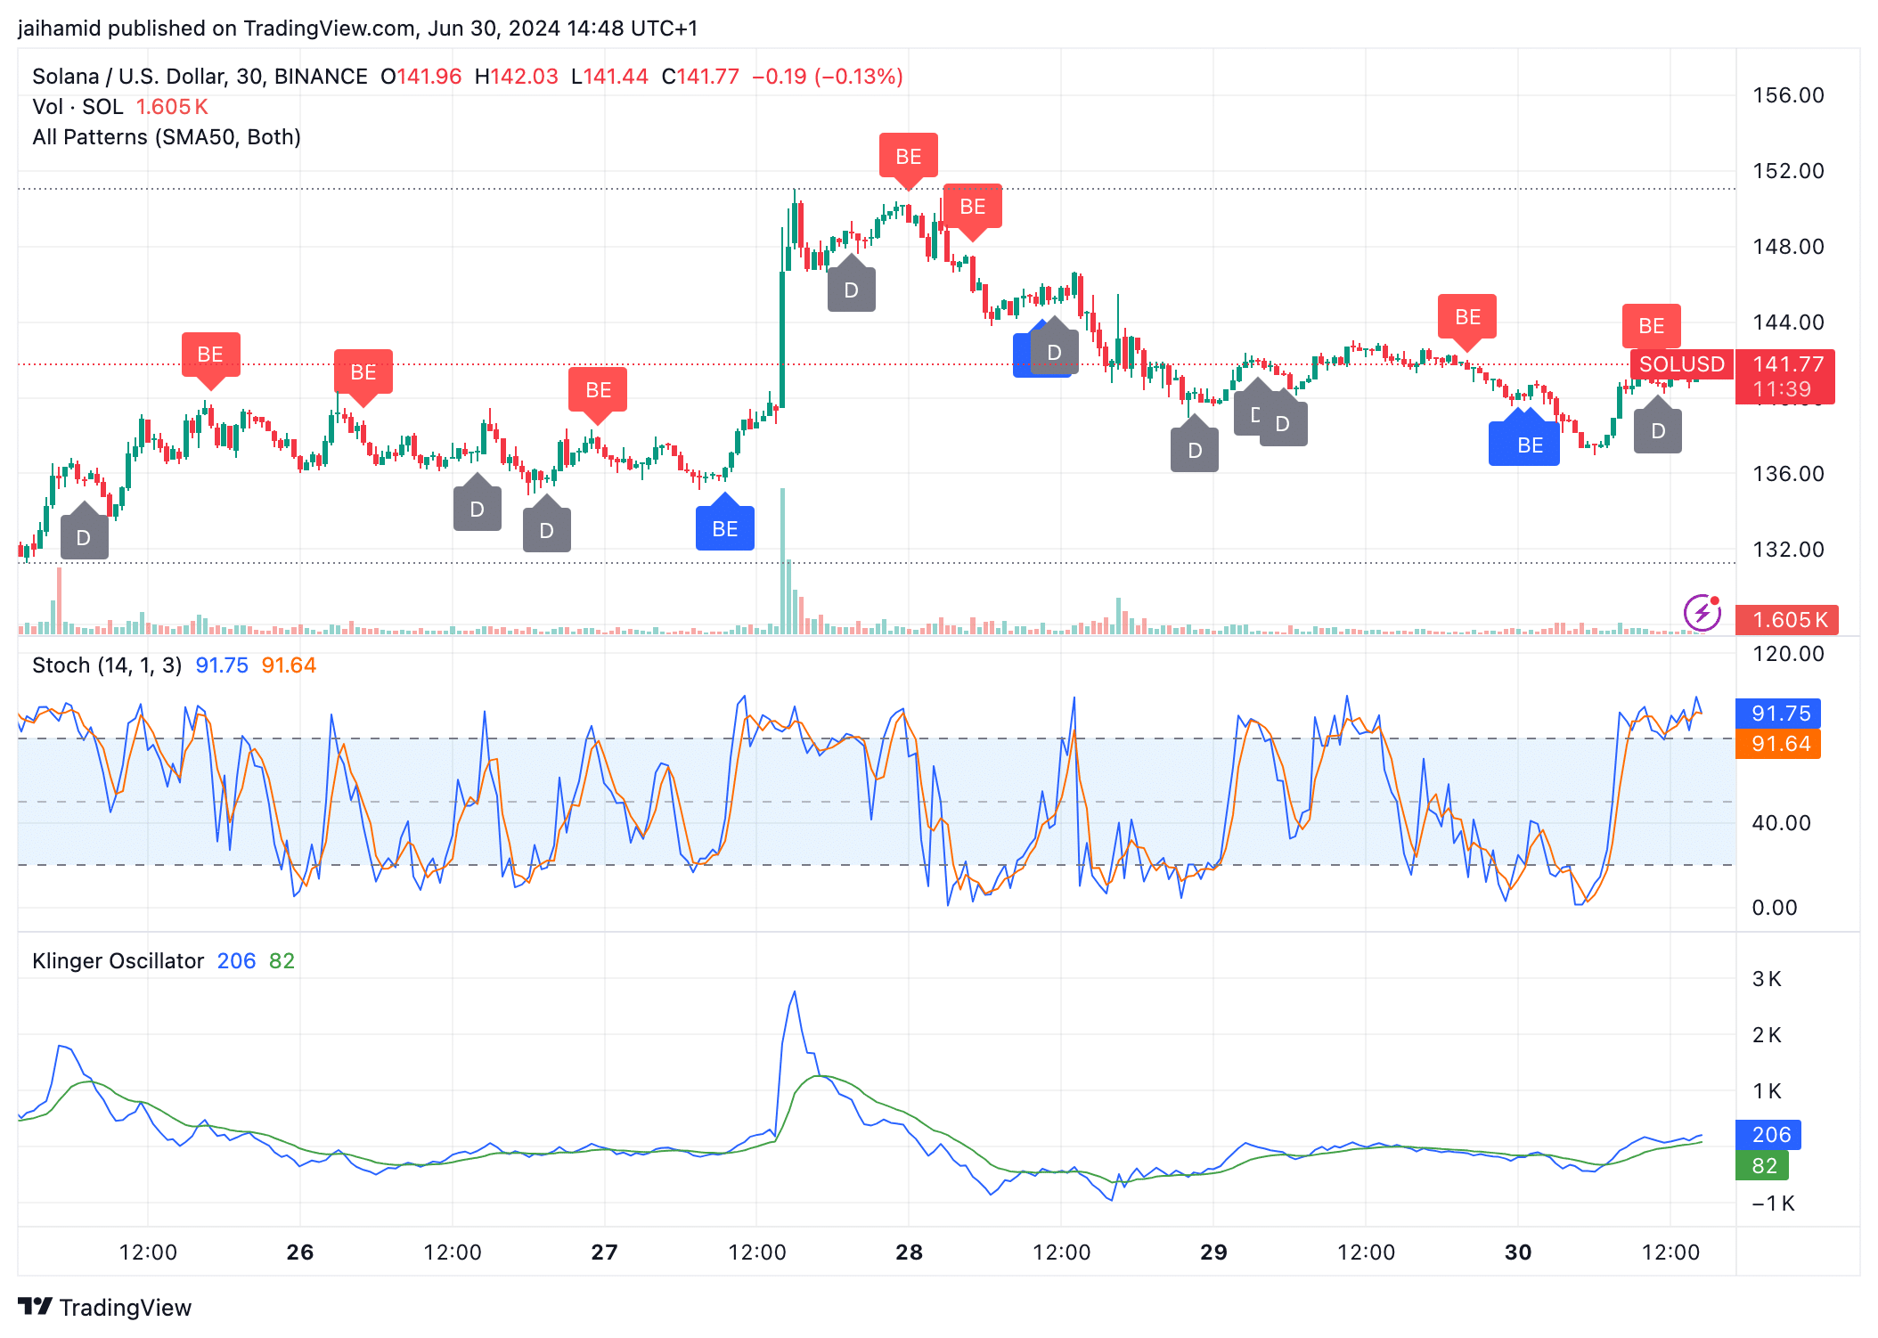Click the low value L141.44
Image resolution: width=1878 pixels, height=1338 pixels.
pyautogui.click(x=610, y=77)
